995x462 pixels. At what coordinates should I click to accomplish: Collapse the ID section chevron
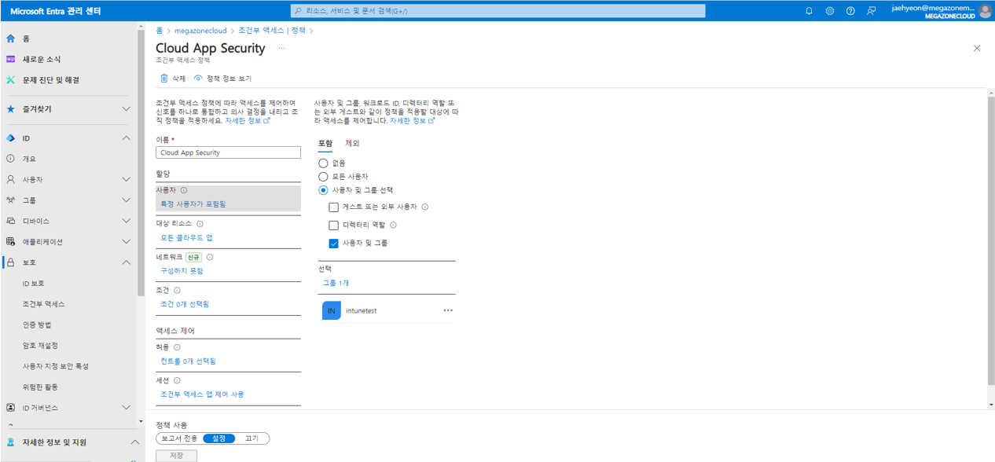click(x=126, y=138)
